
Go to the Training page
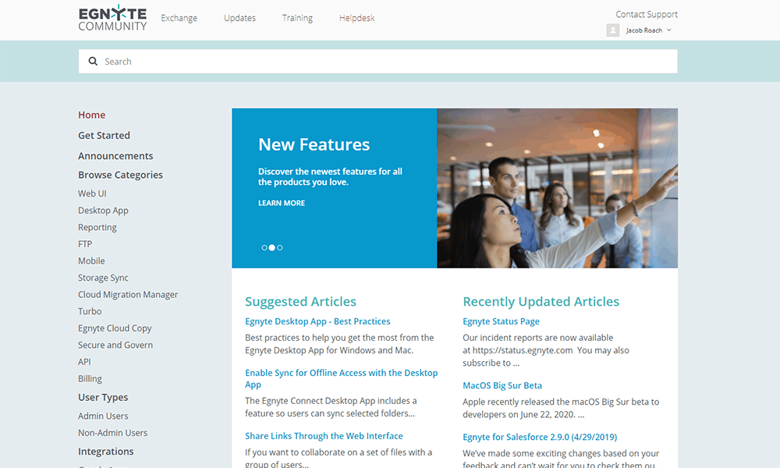tap(297, 18)
